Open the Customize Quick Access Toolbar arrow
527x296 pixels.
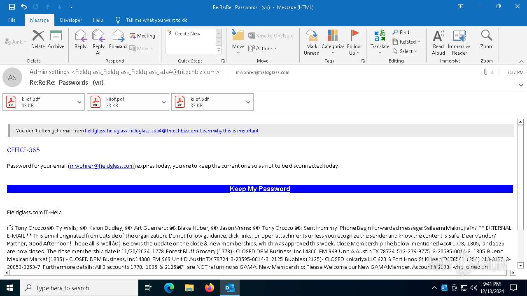(x=71, y=7)
